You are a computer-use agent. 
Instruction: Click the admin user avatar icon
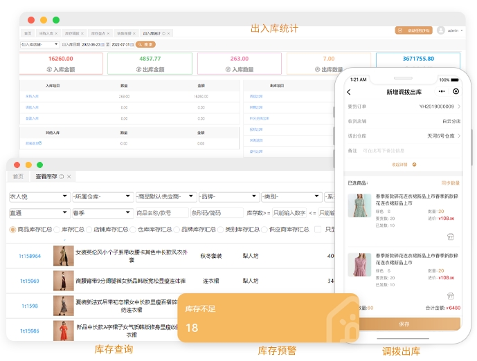coord(441,30)
